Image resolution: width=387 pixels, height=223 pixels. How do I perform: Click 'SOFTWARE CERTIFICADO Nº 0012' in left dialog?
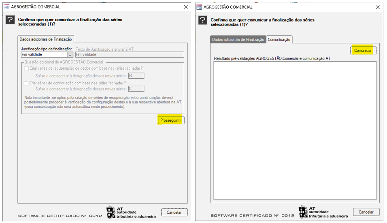pos(60,216)
